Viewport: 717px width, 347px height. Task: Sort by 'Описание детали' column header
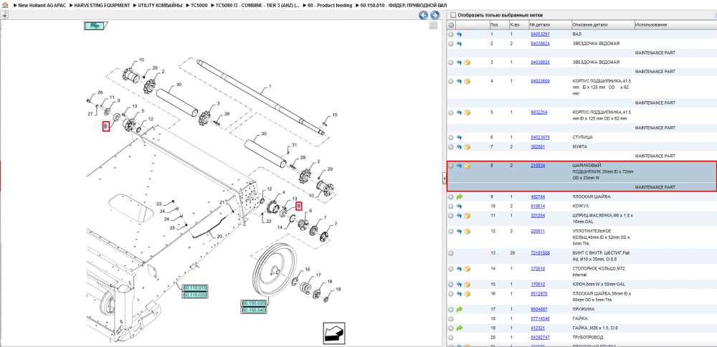click(x=589, y=24)
